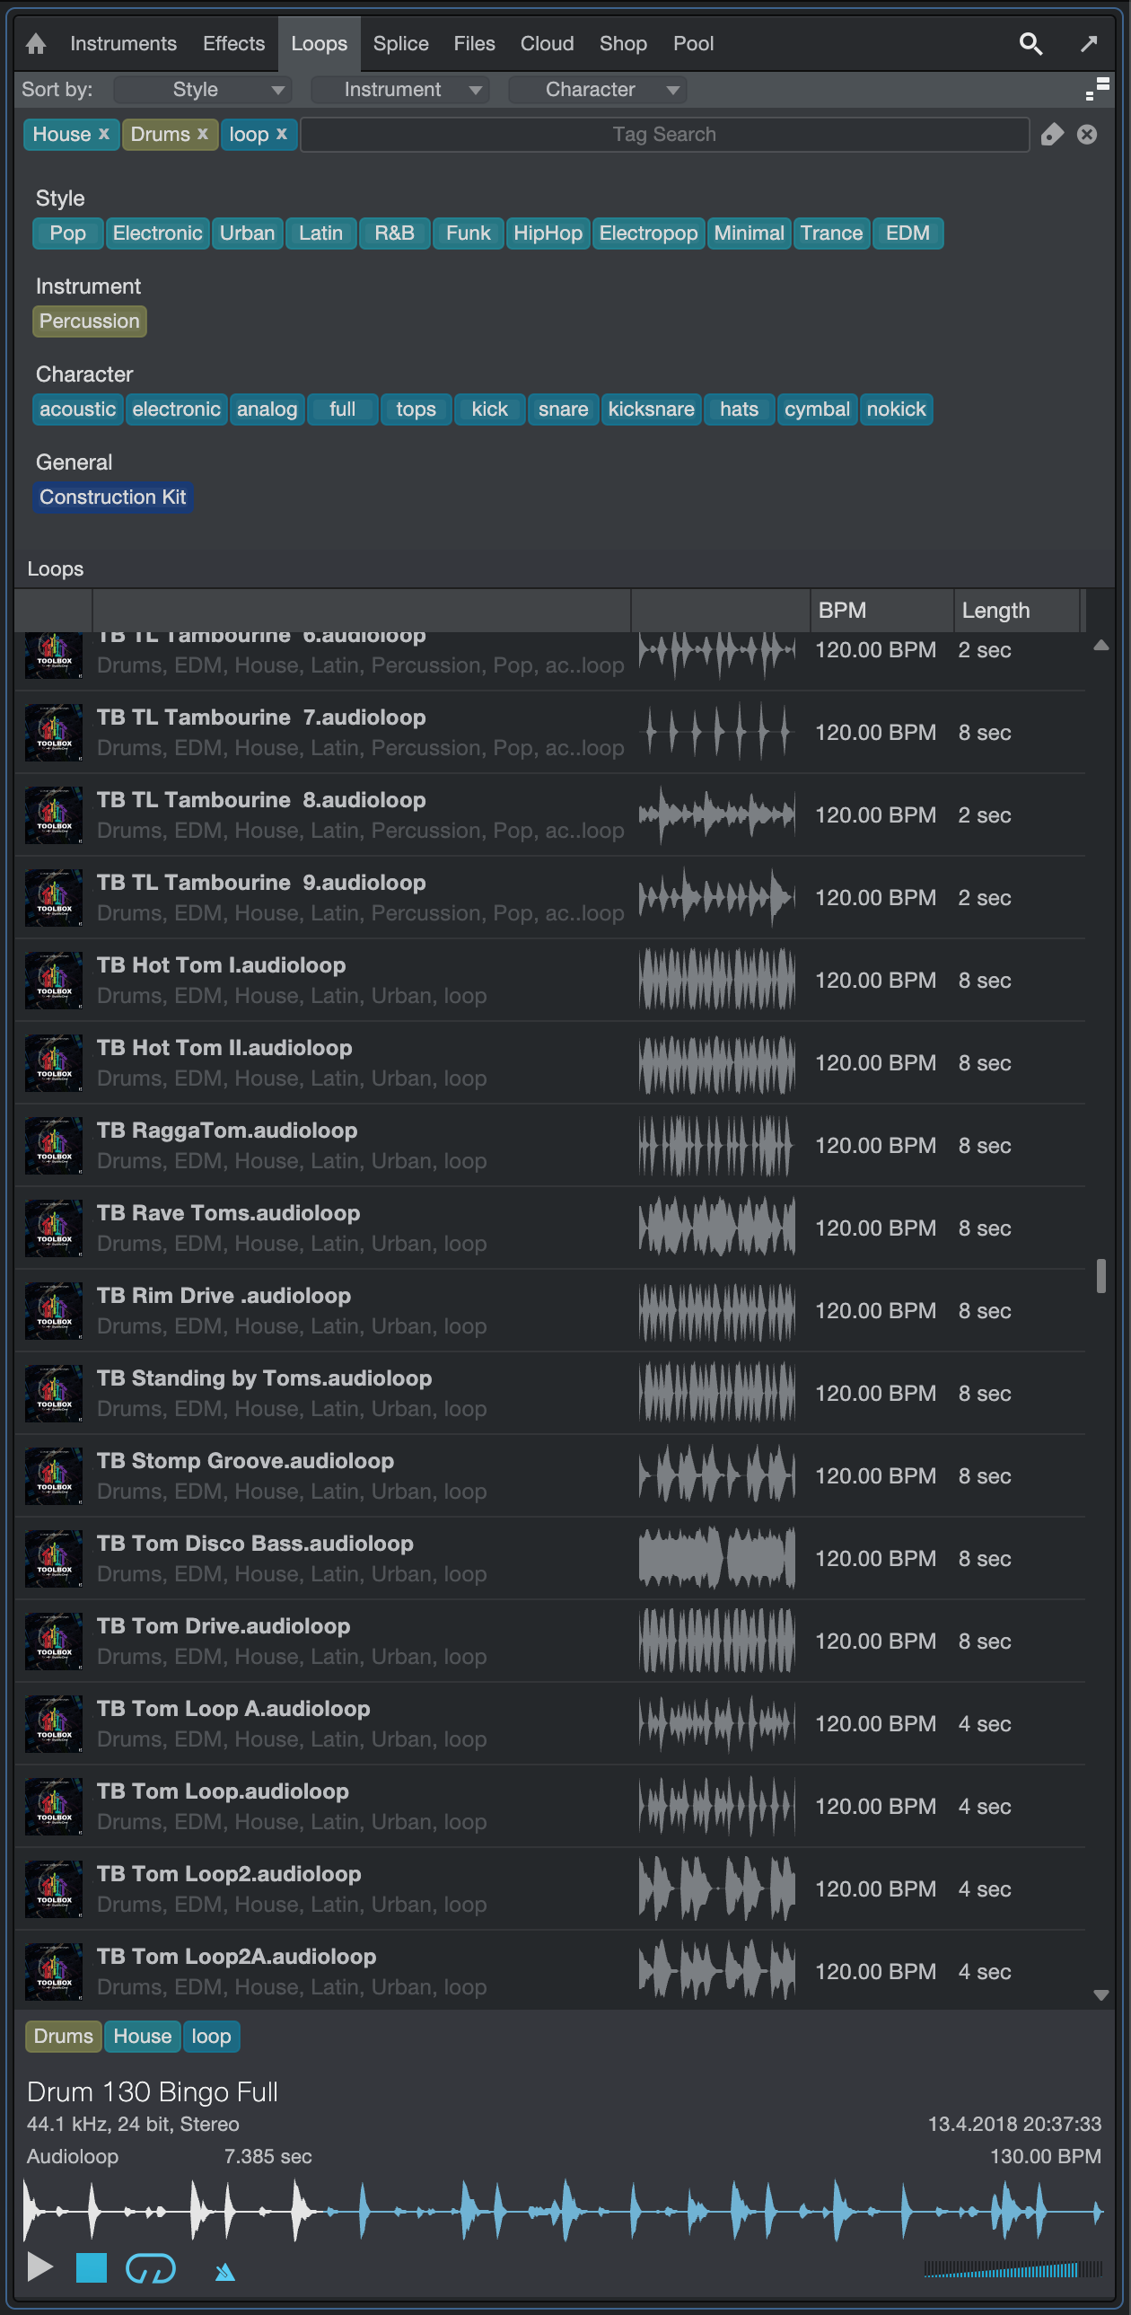
Task: Remove the Drums tag filter
Action: click(x=203, y=133)
